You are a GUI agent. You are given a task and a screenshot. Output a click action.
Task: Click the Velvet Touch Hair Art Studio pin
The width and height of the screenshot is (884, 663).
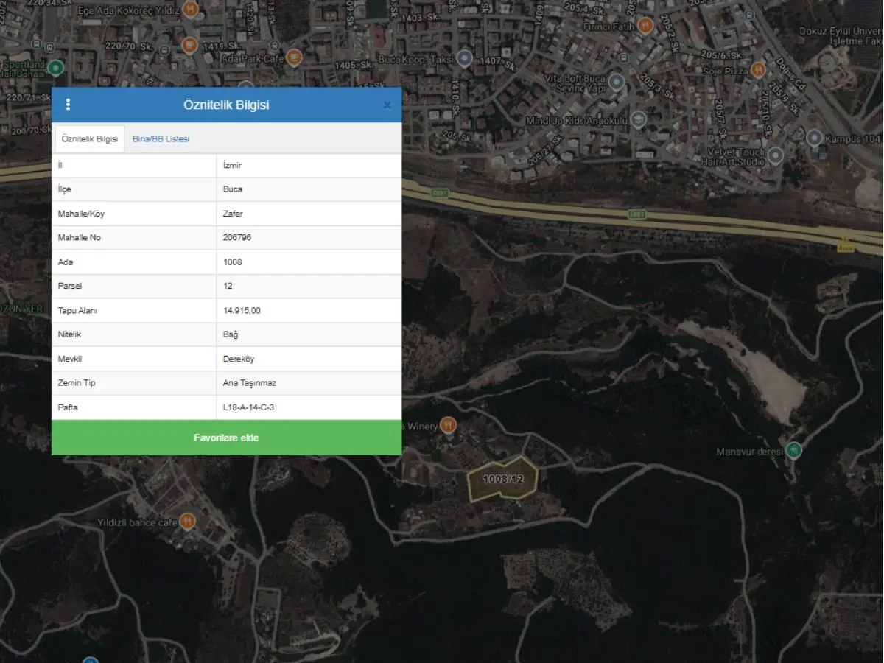(776, 155)
